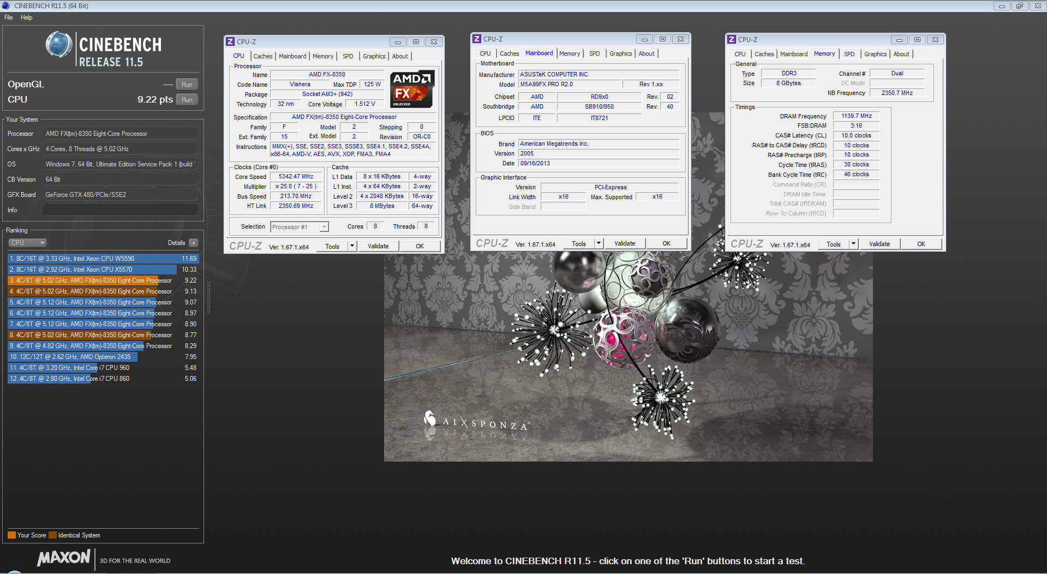Image resolution: width=1047 pixels, height=574 pixels.
Task: Click OK in the CPU tab CPU-Z window
Action: coord(420,246)
